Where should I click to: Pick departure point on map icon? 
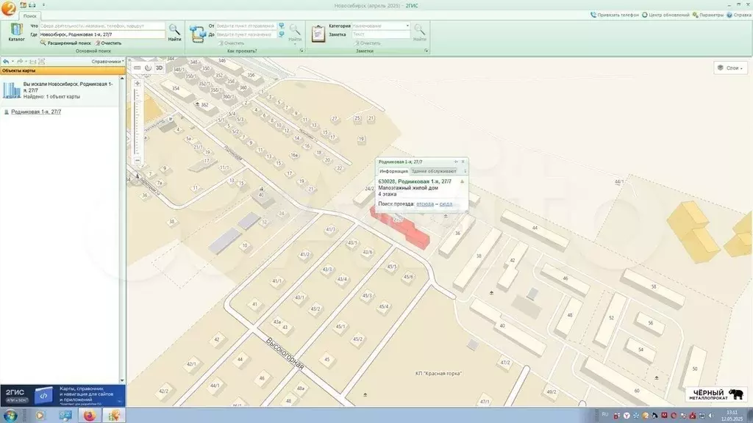tap(282, 26)
